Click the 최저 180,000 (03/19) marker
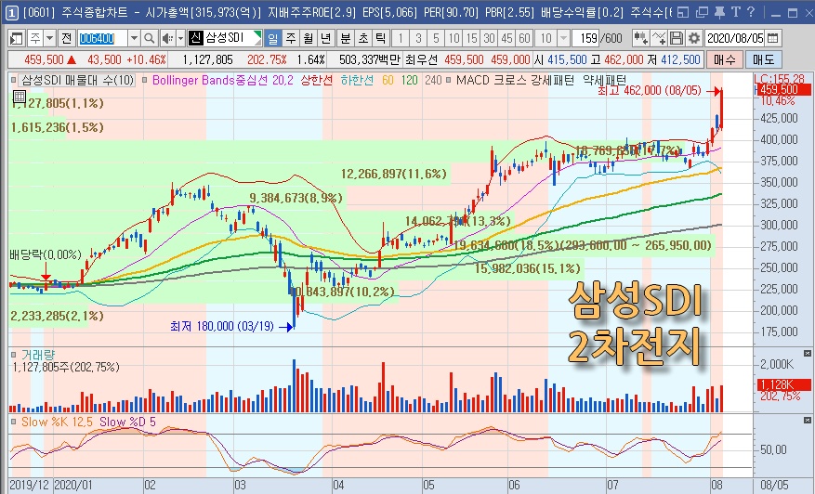Image resolution: width=815 pixels, height=494 pixels. click(x=231, y=326)
